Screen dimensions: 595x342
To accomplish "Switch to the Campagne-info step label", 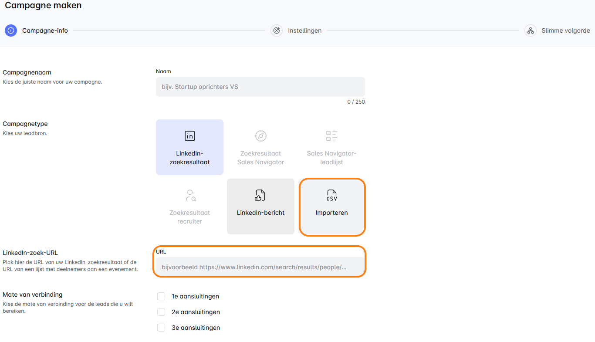I will [x=45, y=30].
